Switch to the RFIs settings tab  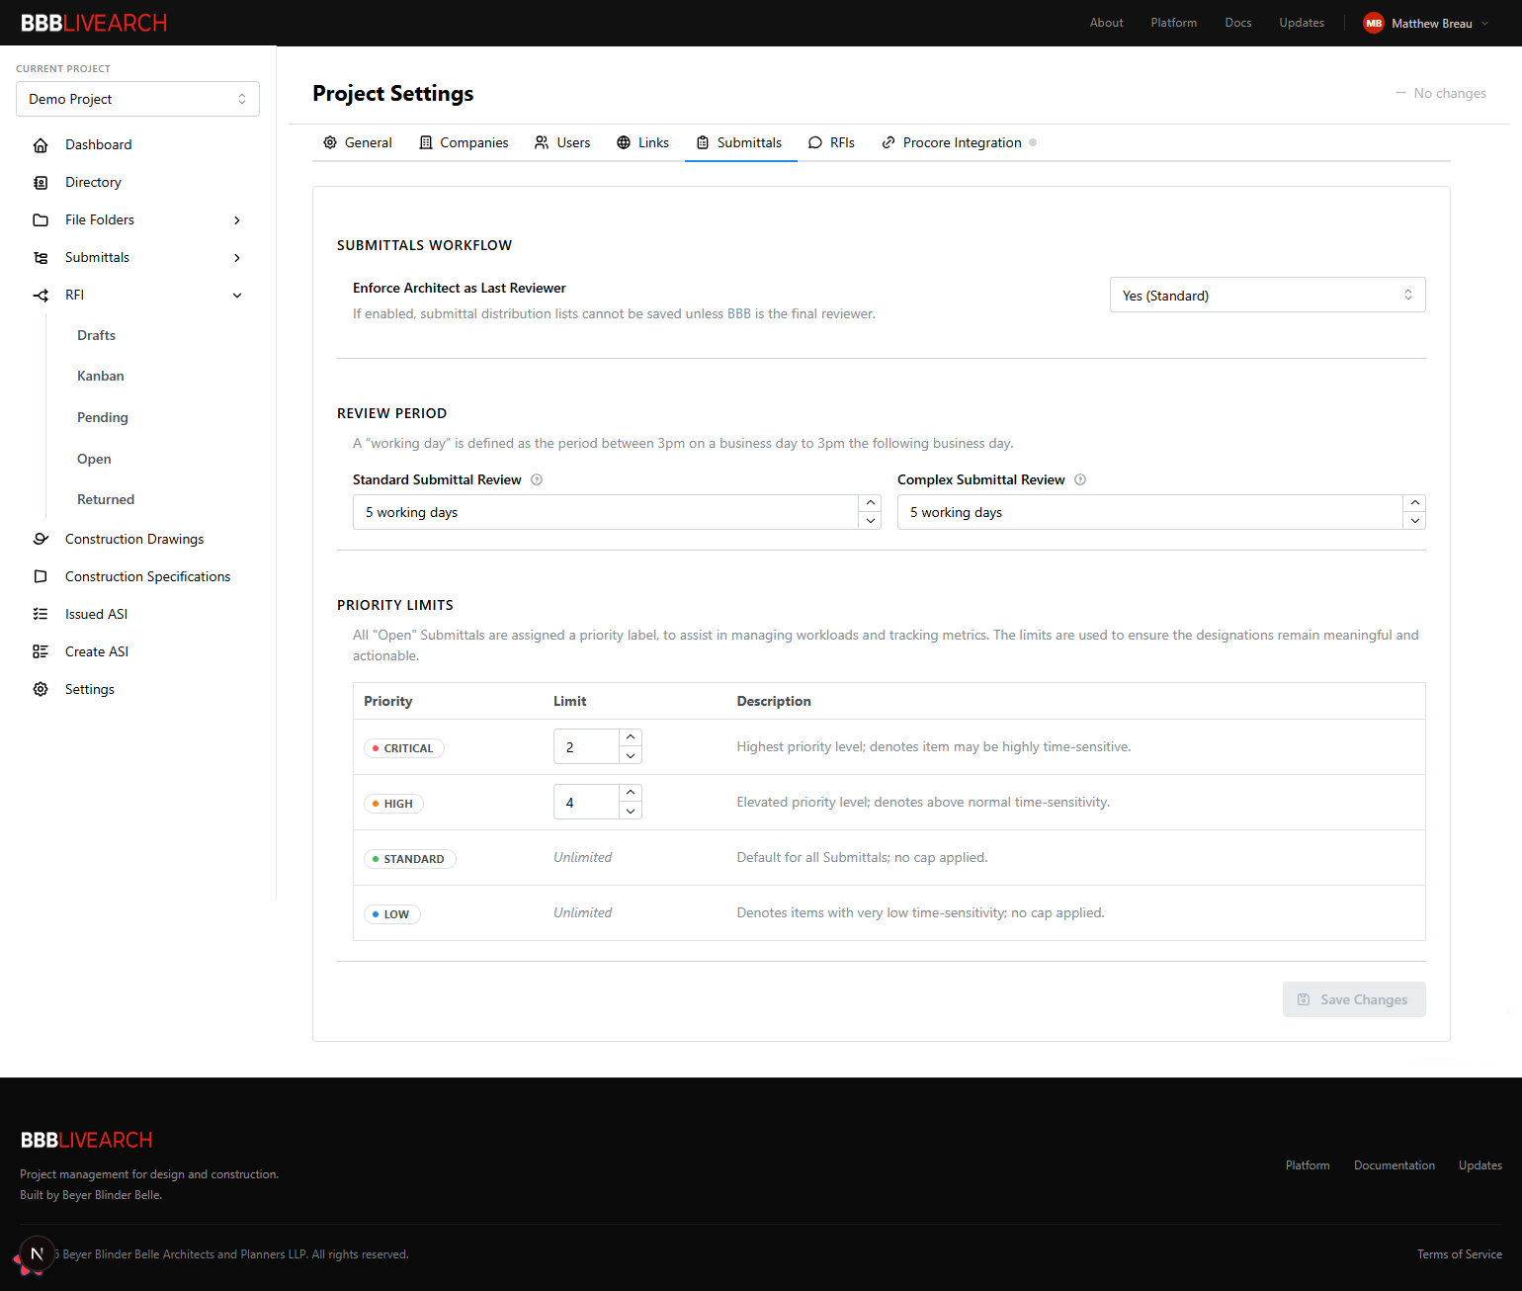831,142
